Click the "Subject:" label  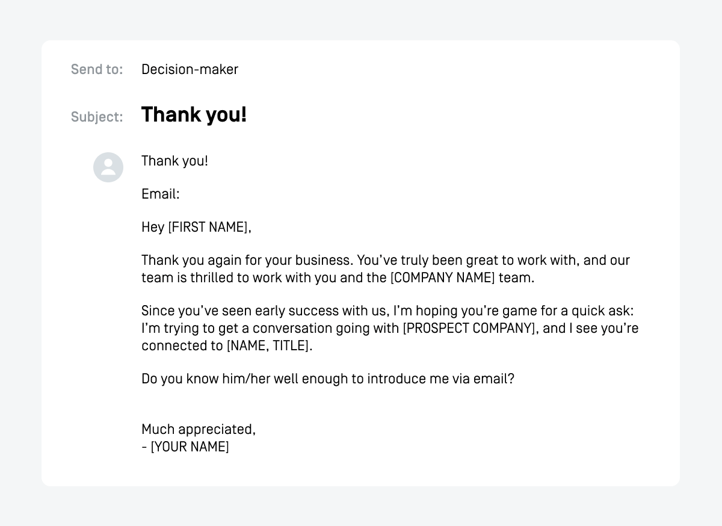[97, 117]
